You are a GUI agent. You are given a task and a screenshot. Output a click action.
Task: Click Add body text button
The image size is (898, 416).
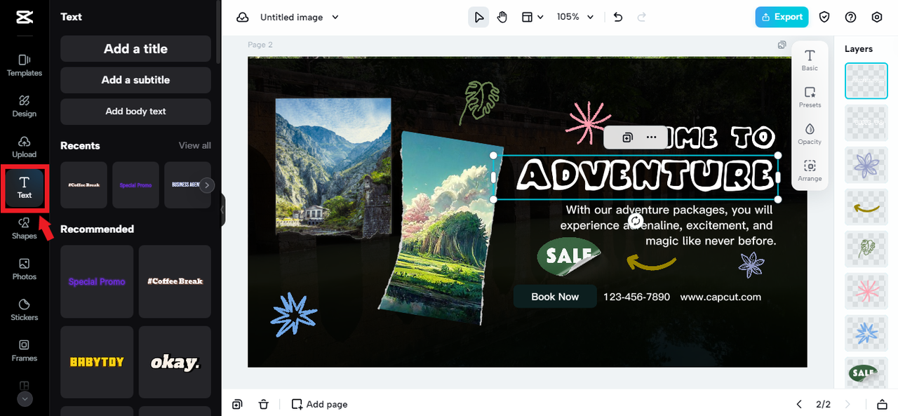point(135,112)
